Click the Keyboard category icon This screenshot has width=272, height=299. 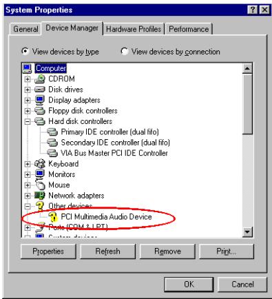click(40, 163)
